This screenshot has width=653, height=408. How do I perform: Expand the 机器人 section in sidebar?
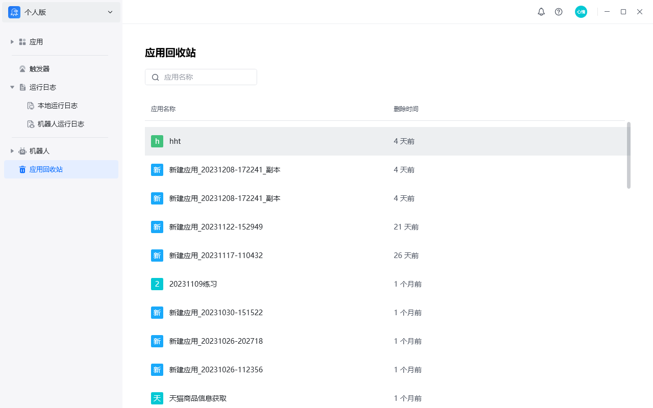12,150
